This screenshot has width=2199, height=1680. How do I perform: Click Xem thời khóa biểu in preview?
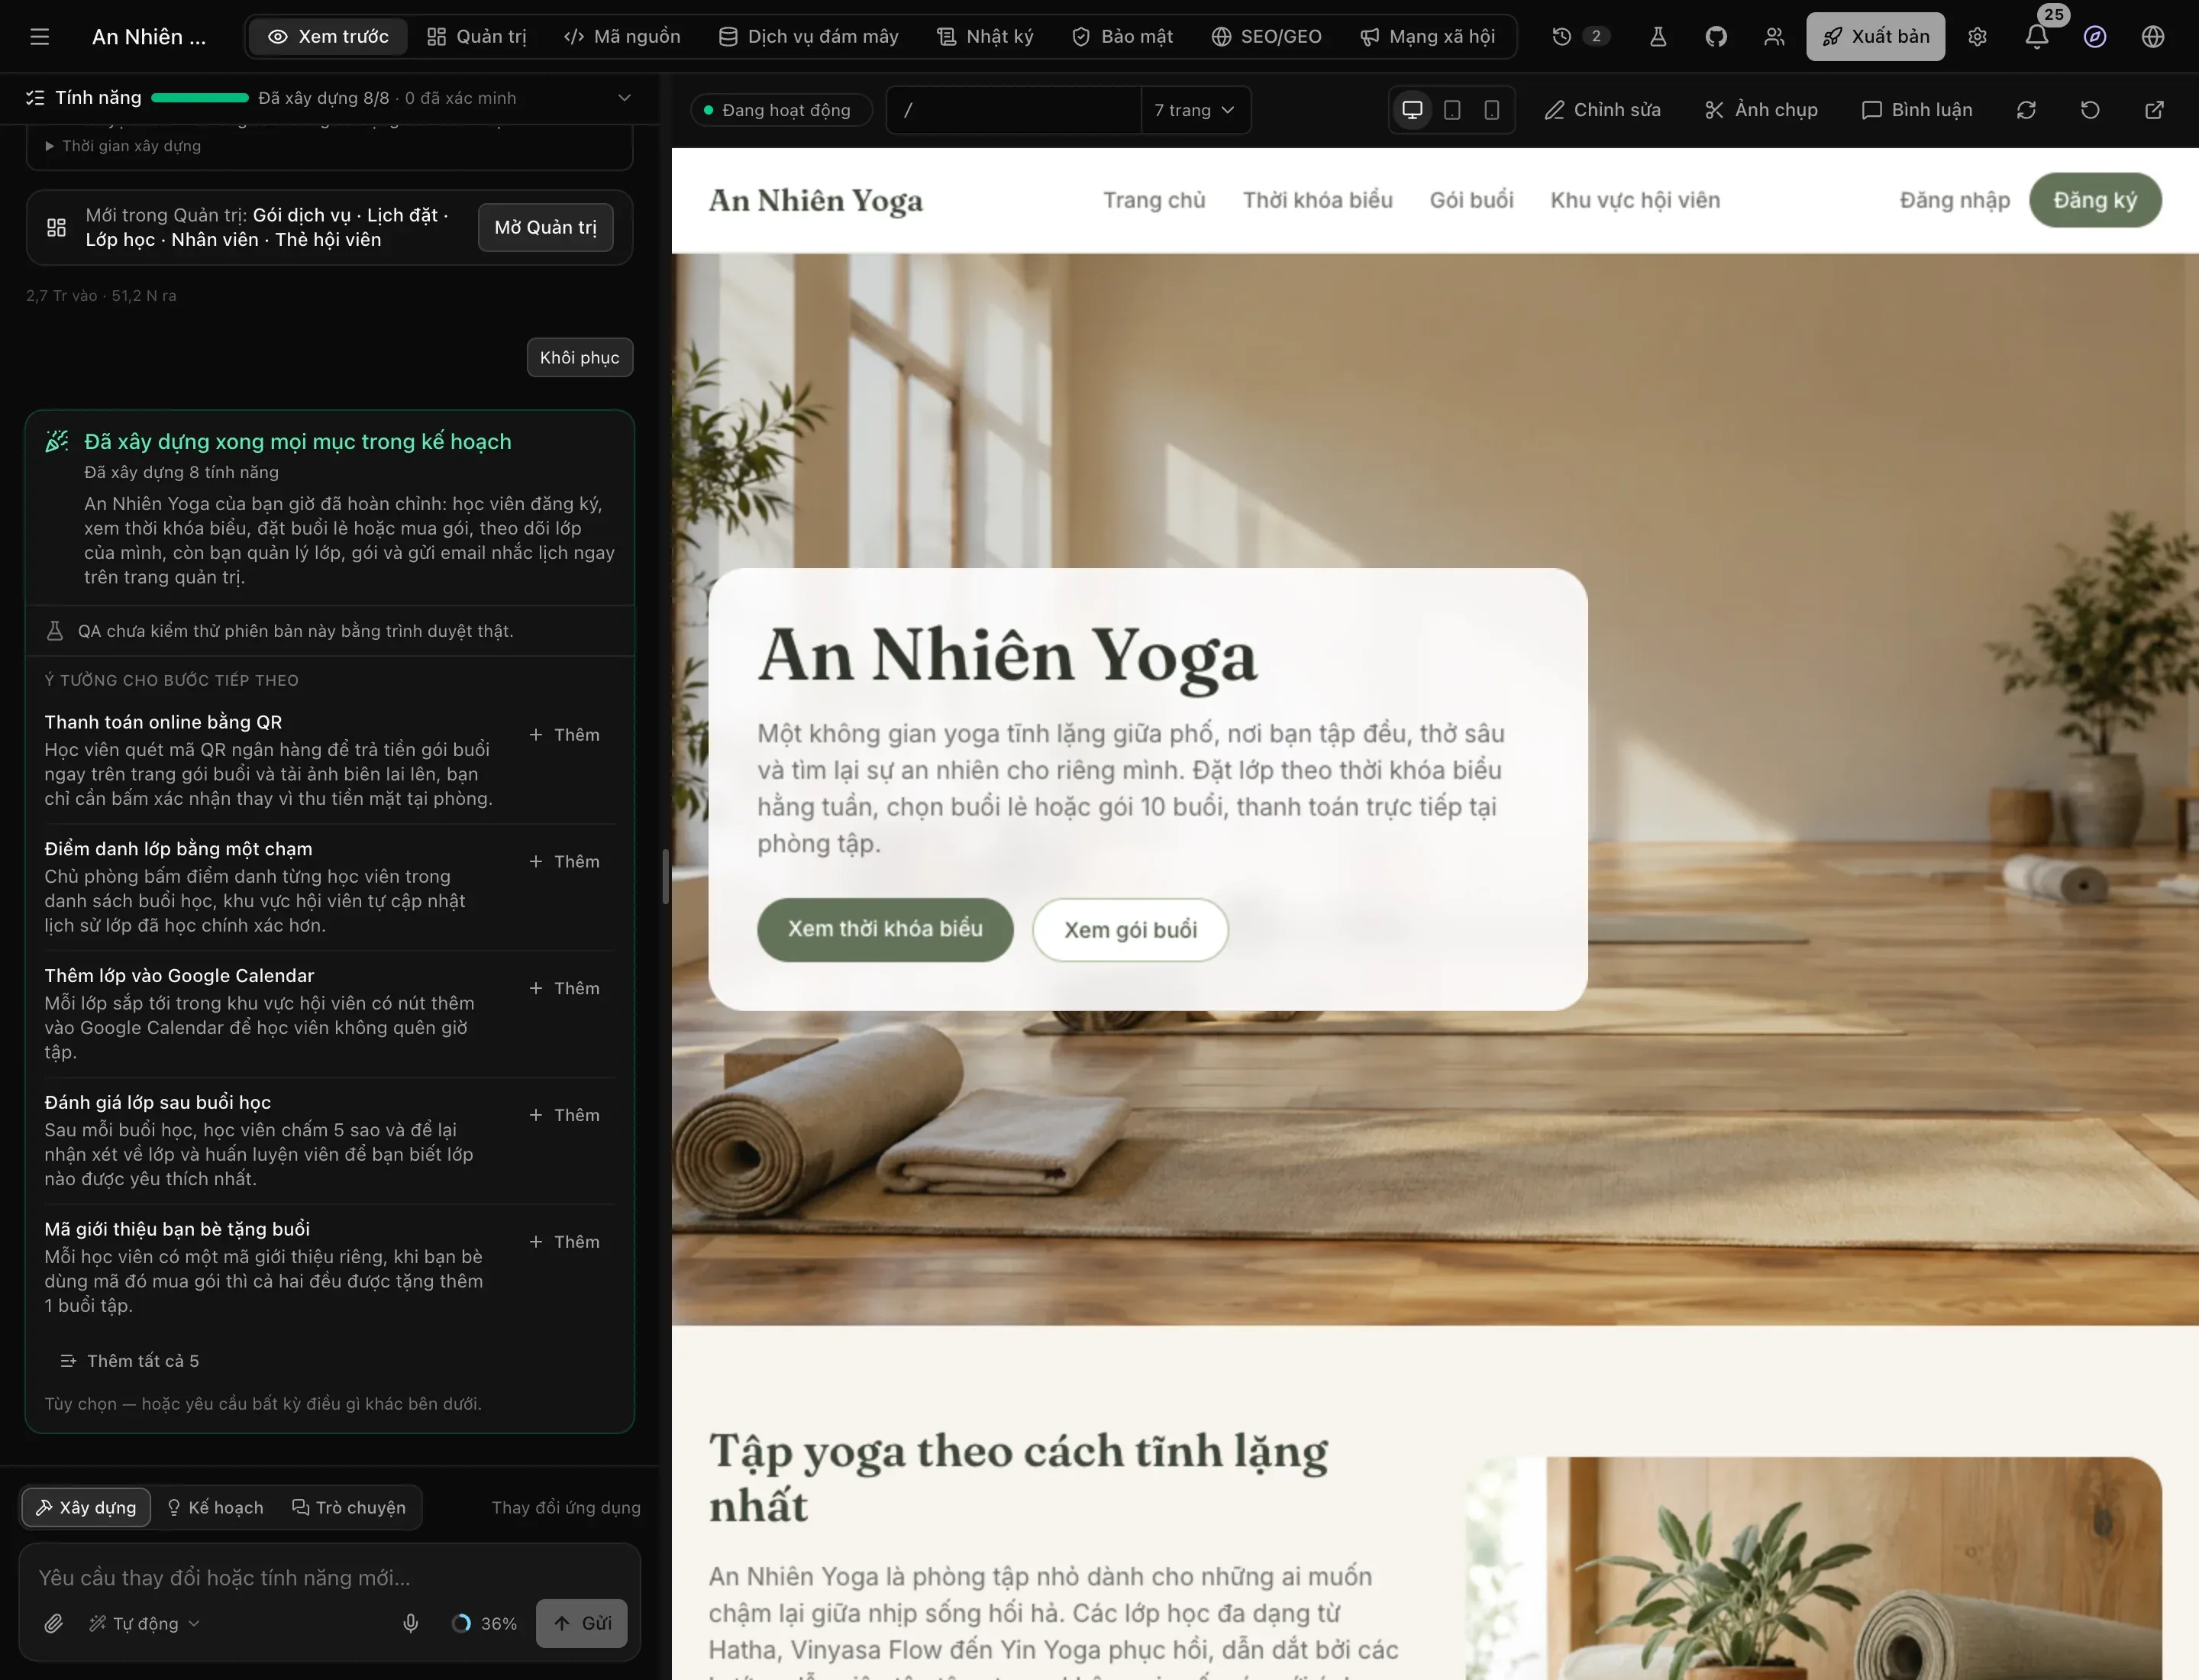(885, 929)
